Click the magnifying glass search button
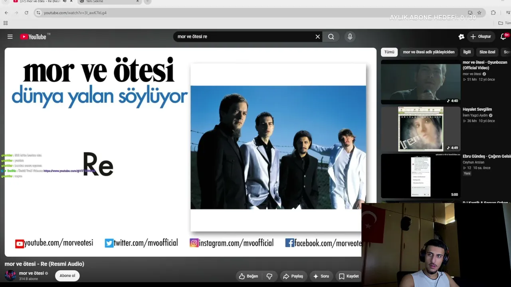The width and height of the screenshot is (511, 287). click(331, 37)
